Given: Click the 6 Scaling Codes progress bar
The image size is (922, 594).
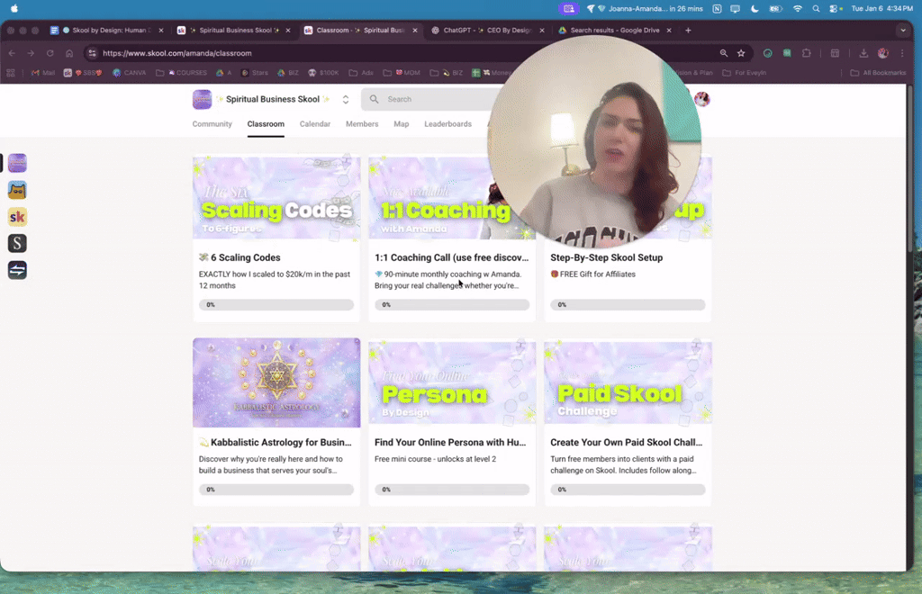Looking at the screenshot, I should [x=276, y=304].
